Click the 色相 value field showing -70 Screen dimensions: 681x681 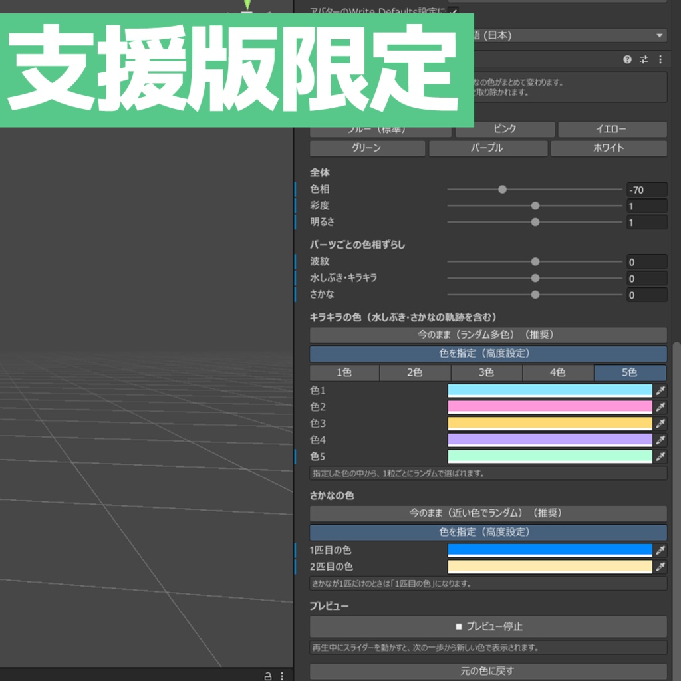coord(646,190)
